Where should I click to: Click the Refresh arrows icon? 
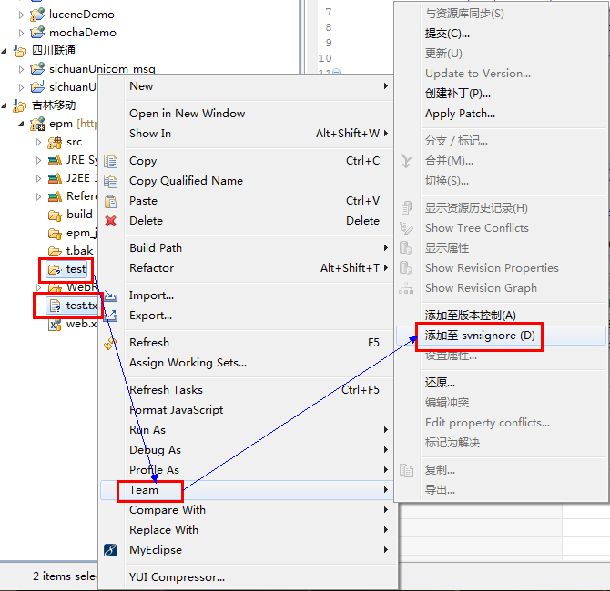click(110, 343)
